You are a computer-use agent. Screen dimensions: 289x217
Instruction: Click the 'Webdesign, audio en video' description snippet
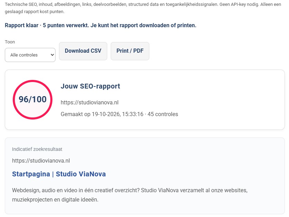click(x=130, y=195)
